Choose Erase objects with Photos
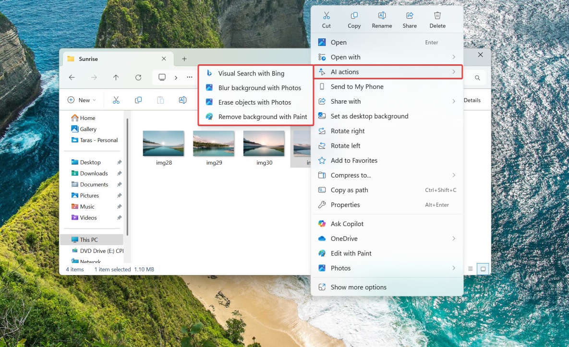Viewport: 569px width, 347px height. point(256,102)
